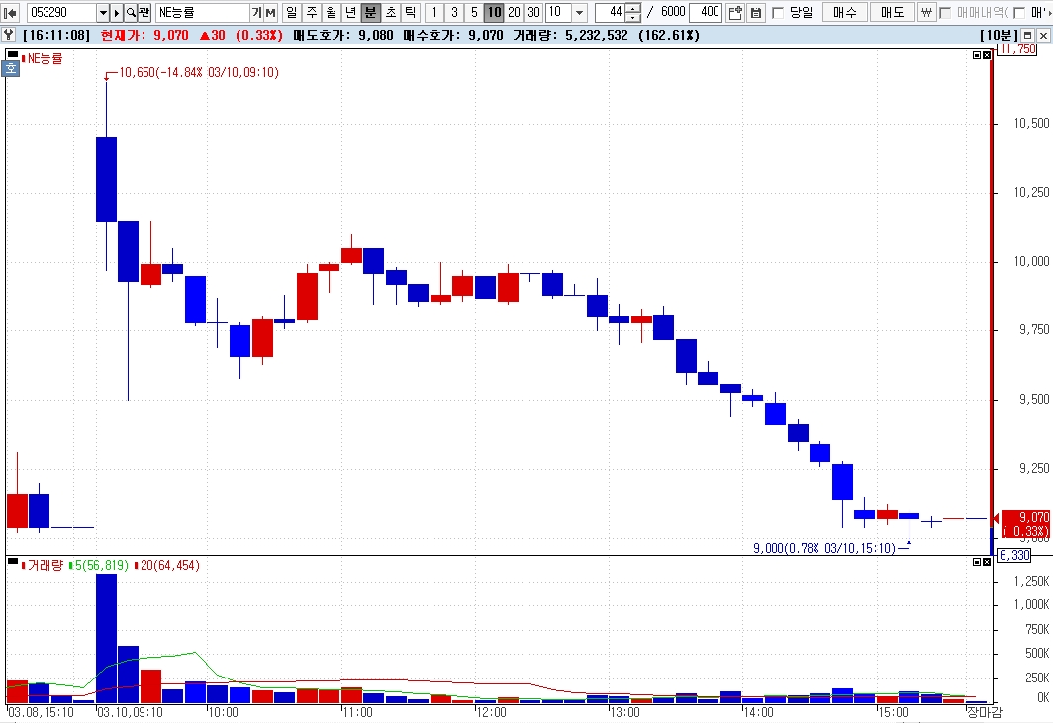Screen dimensions: 1053x723
Task: Open the stock code history dropdown
Action: coord(103,12)
